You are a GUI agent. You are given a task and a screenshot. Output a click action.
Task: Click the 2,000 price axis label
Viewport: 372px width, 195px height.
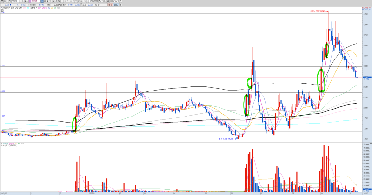[x=365, y=108]
